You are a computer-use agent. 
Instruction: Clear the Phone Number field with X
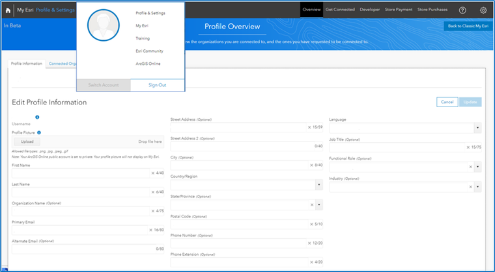click(309, 243)
